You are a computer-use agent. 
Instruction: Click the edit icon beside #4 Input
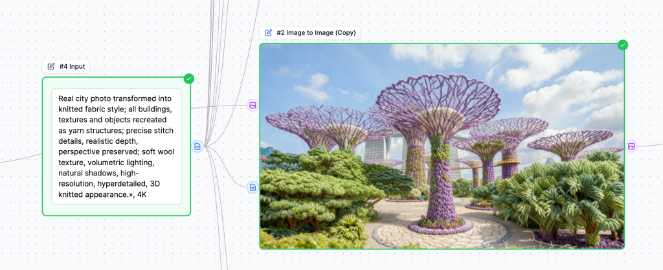pos(51,66)
